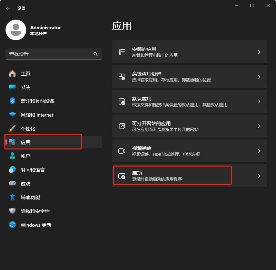This screenshot has height=270, width=276.
Task: Click the gamepad icon for 游戏
Action: [12, 184]
